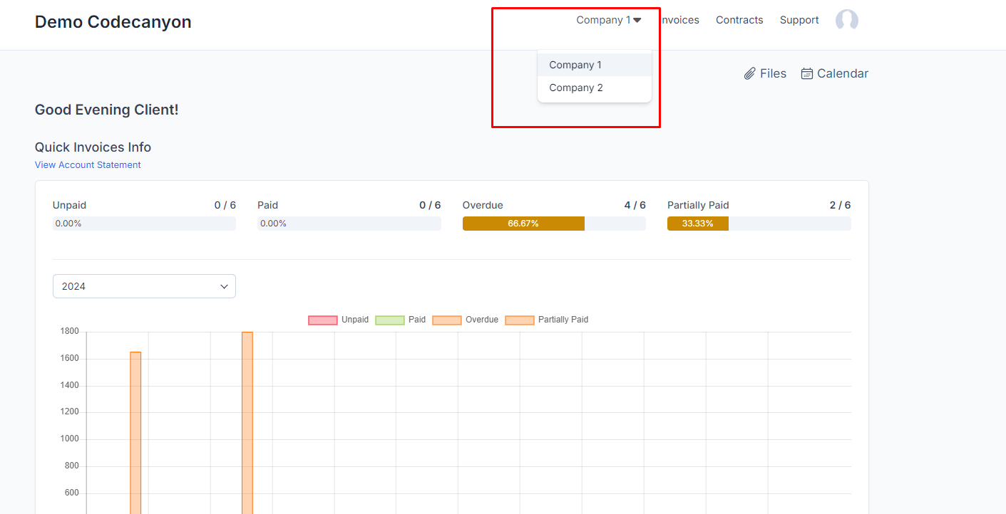Click the green Paid legend swatch
This screenshot has width=1006, height=514.
389,320
